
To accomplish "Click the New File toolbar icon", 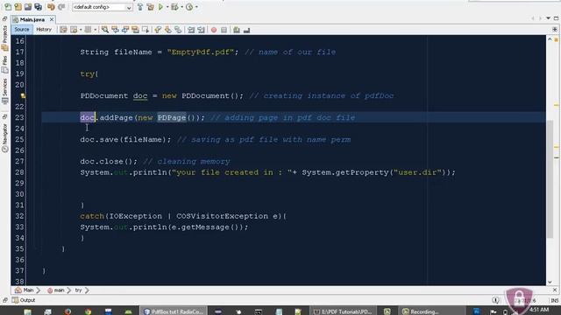I will [8, 7].
